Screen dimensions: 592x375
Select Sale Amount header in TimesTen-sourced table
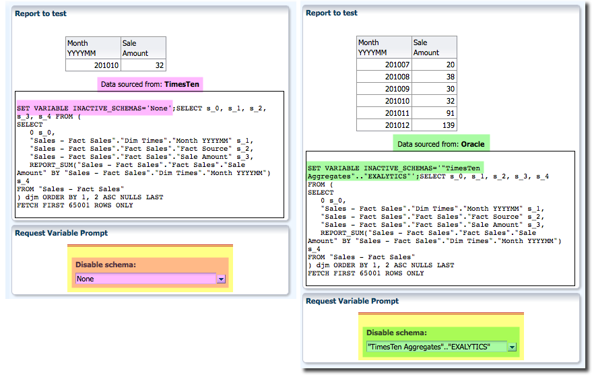coord(143,48)
